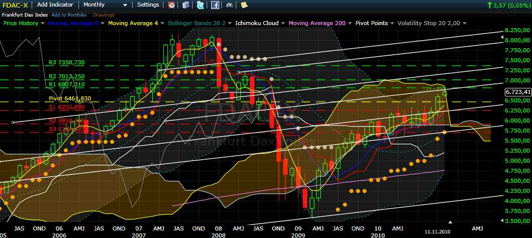The width and height of the screenshot is (532, 238).
Task: Open the Drawings link
Action: click(x=104, y=15)
